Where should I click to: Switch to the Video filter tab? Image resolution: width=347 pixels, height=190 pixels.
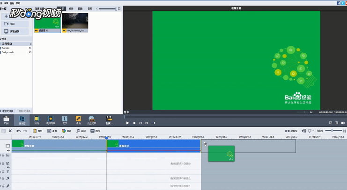tap(71, 8)
